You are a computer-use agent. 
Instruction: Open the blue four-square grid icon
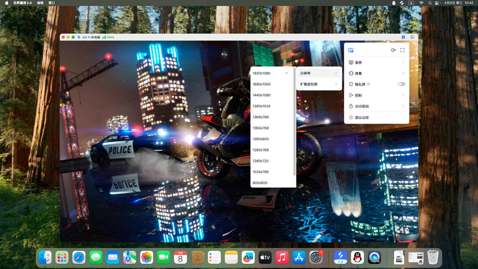pyautogui.click(x=403, y=37)
